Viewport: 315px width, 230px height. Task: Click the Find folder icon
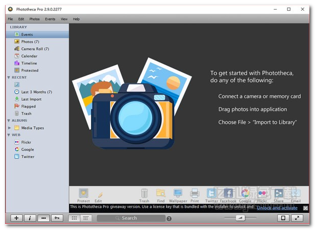161,193
